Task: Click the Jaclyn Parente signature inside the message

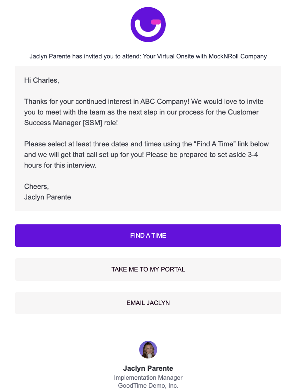Action: click(x=48, y=197)
